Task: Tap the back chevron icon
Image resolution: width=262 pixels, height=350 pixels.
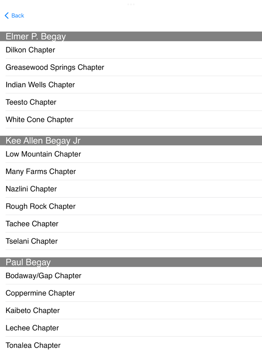Action: [x=6, y=15]
